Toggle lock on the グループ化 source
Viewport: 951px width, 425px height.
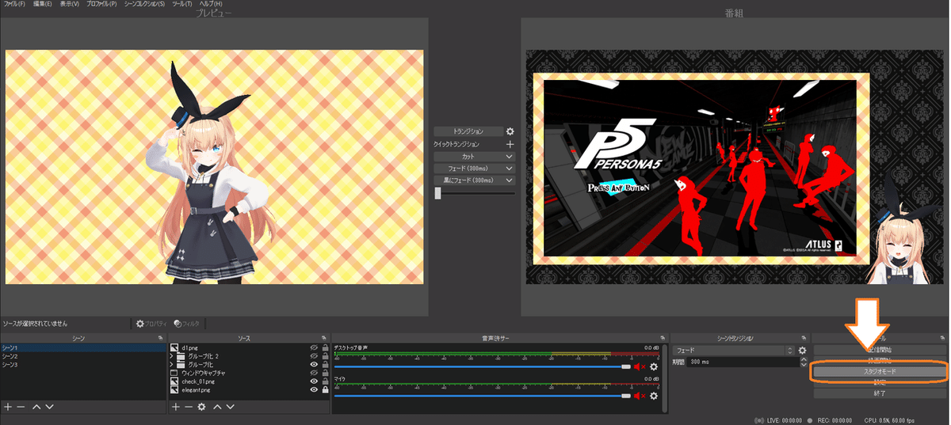325,364
